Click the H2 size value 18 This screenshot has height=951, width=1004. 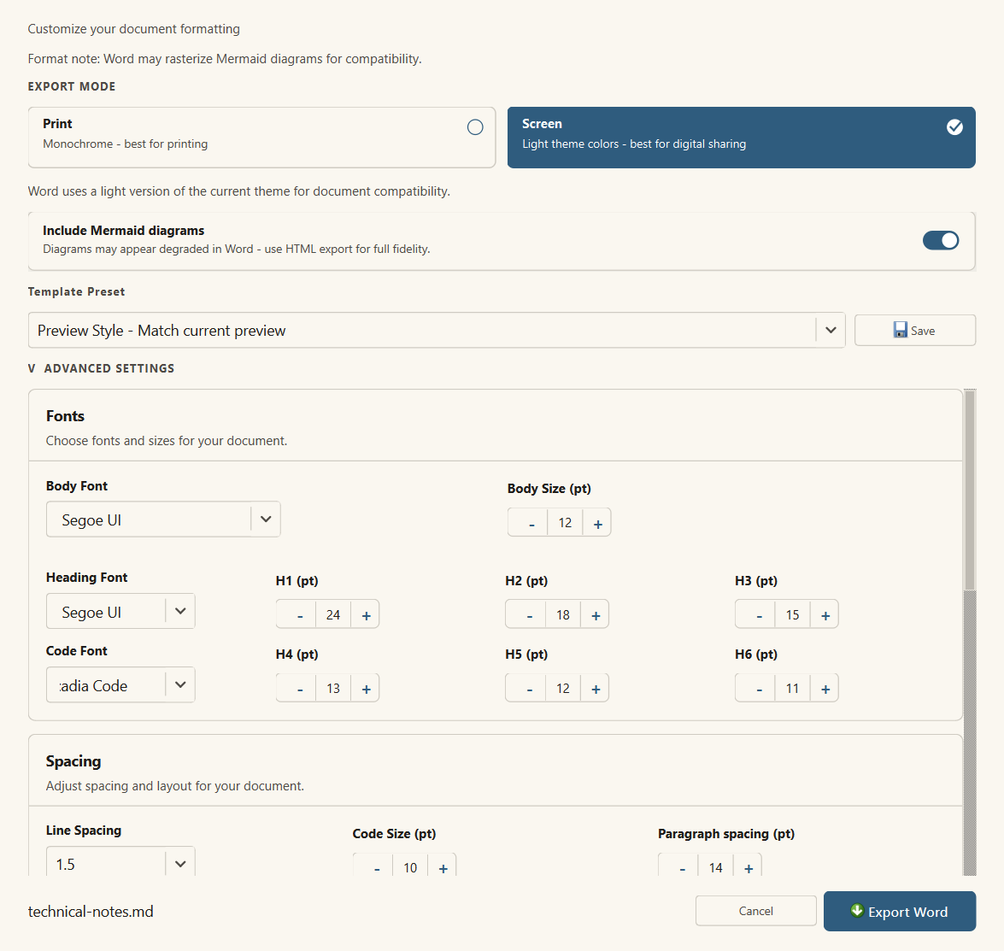[x=563, y=615]
